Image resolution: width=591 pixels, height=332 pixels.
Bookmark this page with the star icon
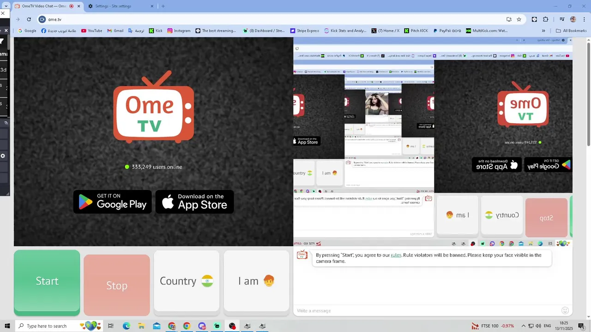519,19
